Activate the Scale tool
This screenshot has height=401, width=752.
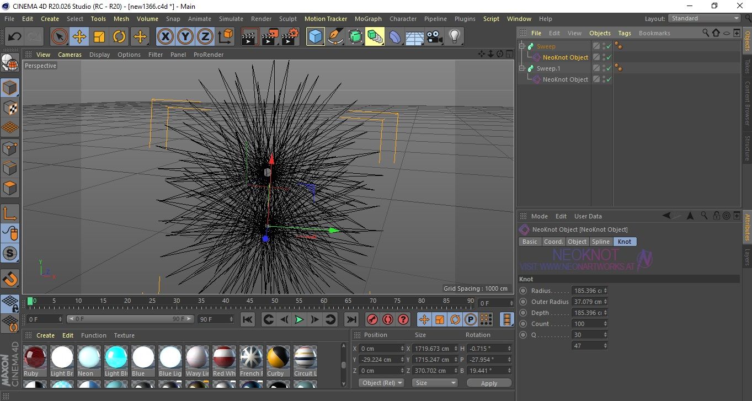[99, 37]
